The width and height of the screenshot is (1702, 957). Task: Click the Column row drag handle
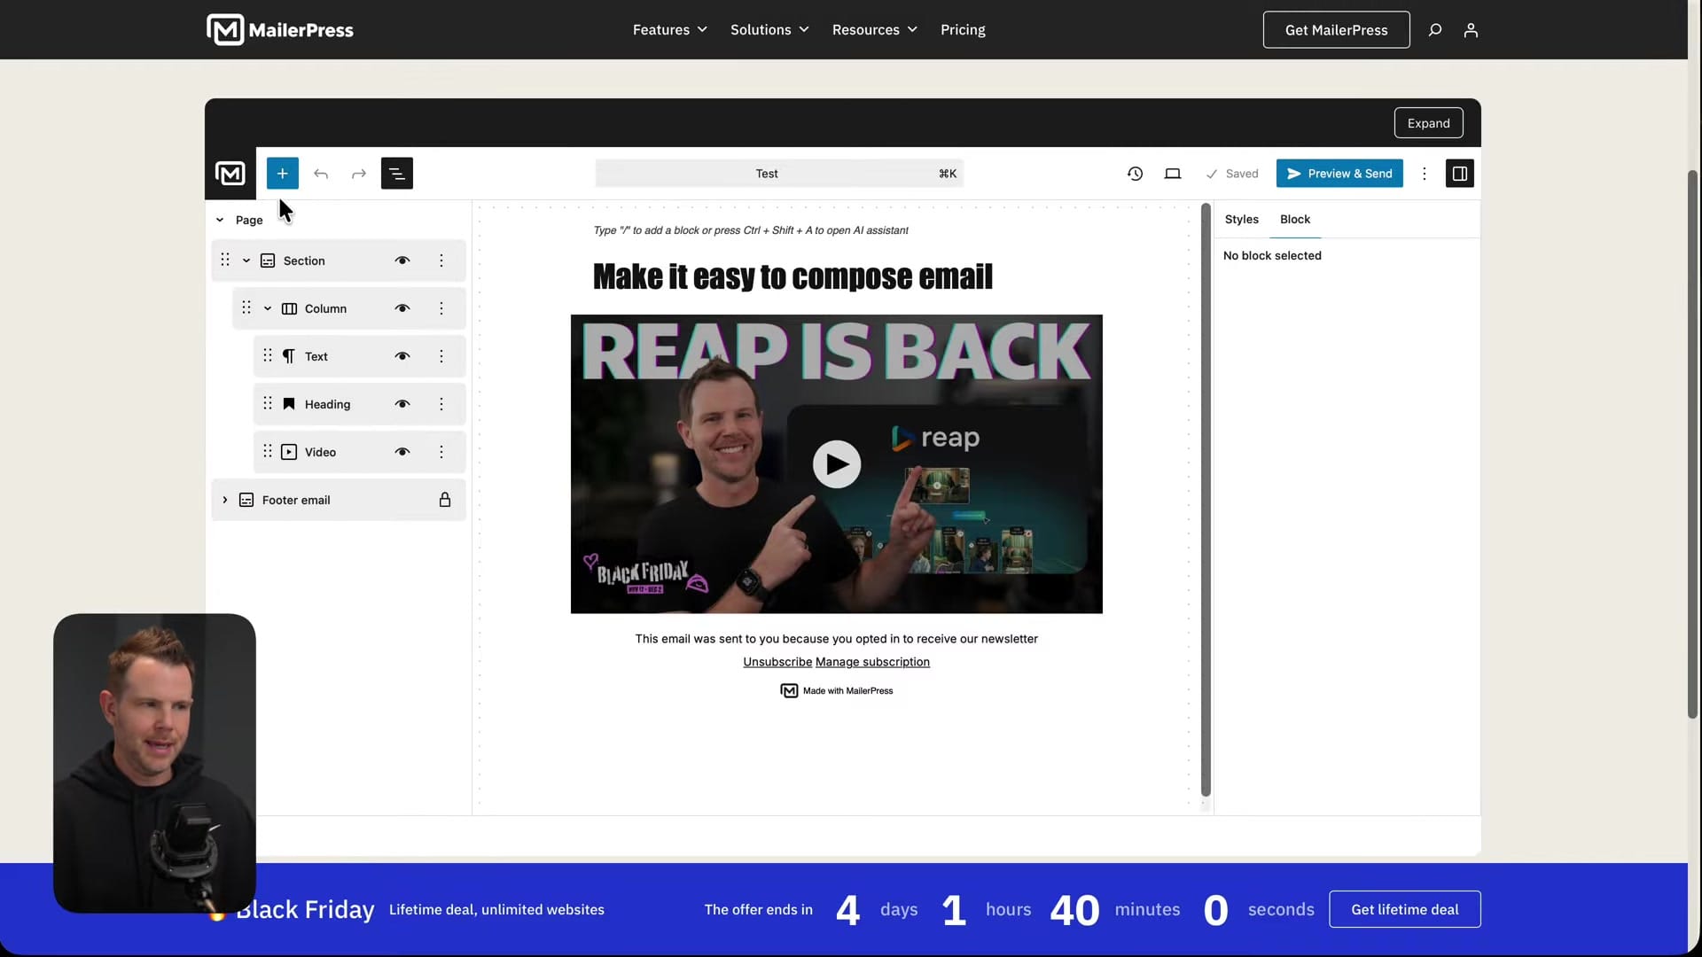(x=246, y=307)
